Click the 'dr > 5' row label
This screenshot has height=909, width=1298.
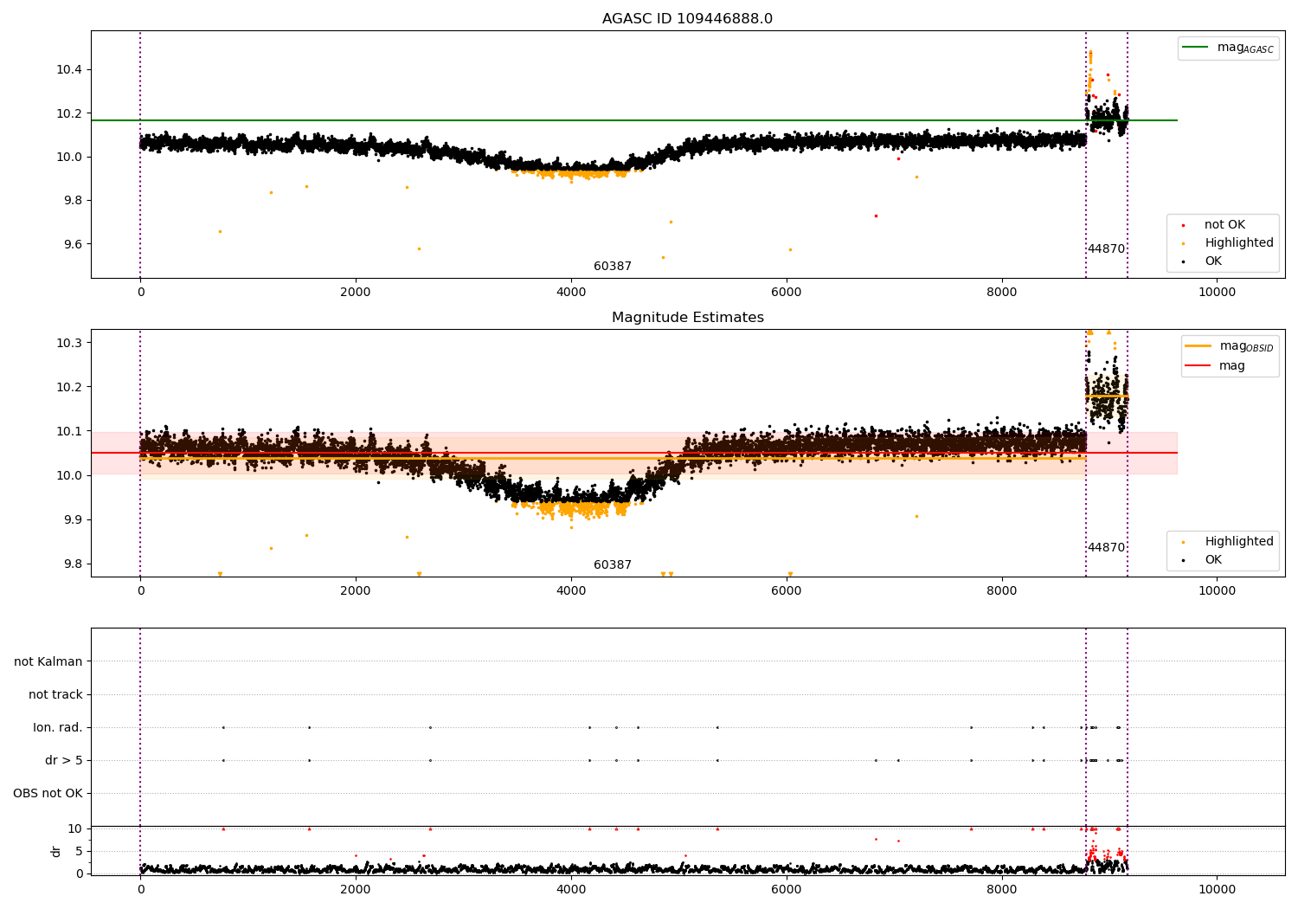click(x=64, y=760)
